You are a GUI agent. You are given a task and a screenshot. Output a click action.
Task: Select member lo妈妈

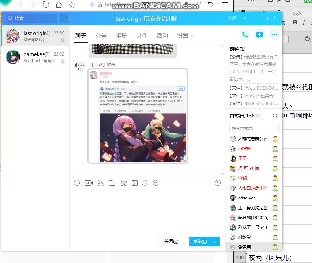[254, 148]
